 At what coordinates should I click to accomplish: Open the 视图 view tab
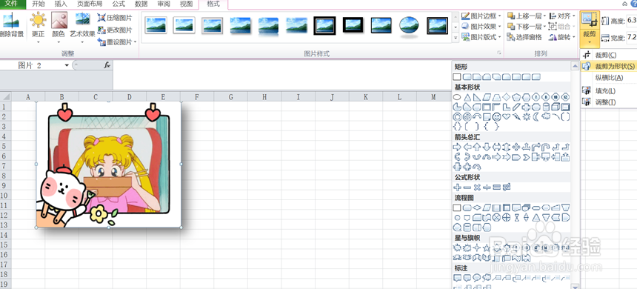point(186,4)
